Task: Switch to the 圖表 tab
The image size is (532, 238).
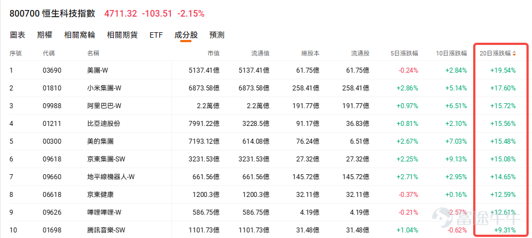Action: pyautogui.click(x=18, y=35)
